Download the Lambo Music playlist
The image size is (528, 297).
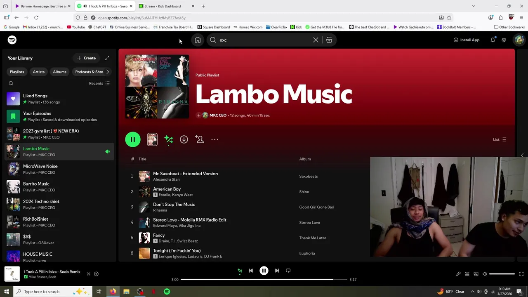[x=184, y=139]
